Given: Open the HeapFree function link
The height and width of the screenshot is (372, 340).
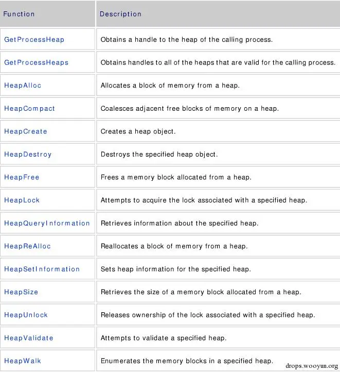Looking at the screenshot, I should tap(22, 177).
